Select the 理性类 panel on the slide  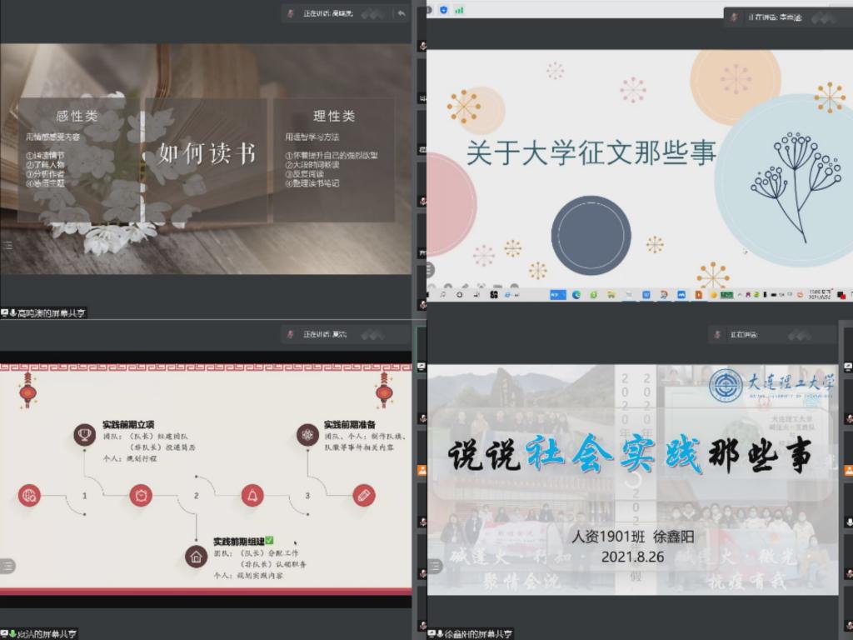click(334, 158)
